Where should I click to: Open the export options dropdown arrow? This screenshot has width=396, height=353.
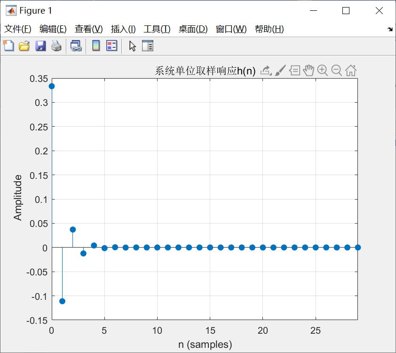tap(270, 74)
